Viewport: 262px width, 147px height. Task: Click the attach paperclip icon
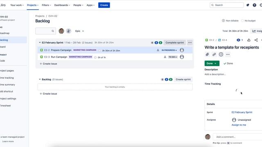coord(207,54)
